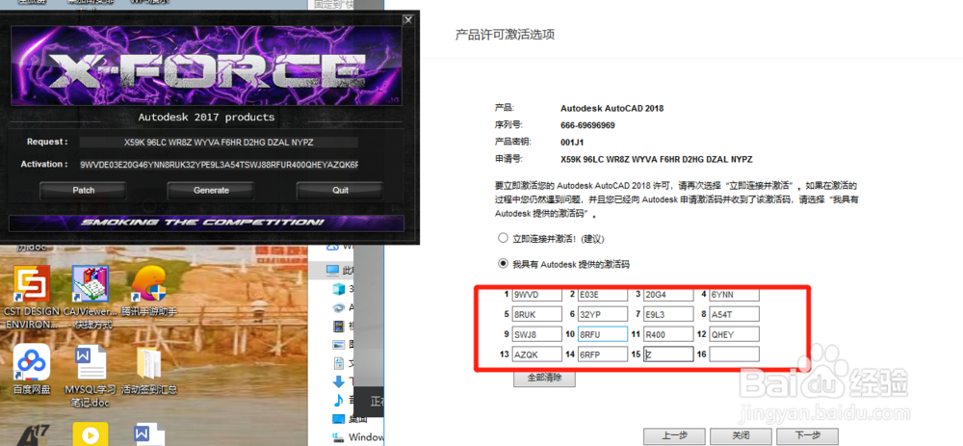Click activation code field 15 containing Z
The width and height of the screenshot is (963, 446).
[x=668, y=354]
